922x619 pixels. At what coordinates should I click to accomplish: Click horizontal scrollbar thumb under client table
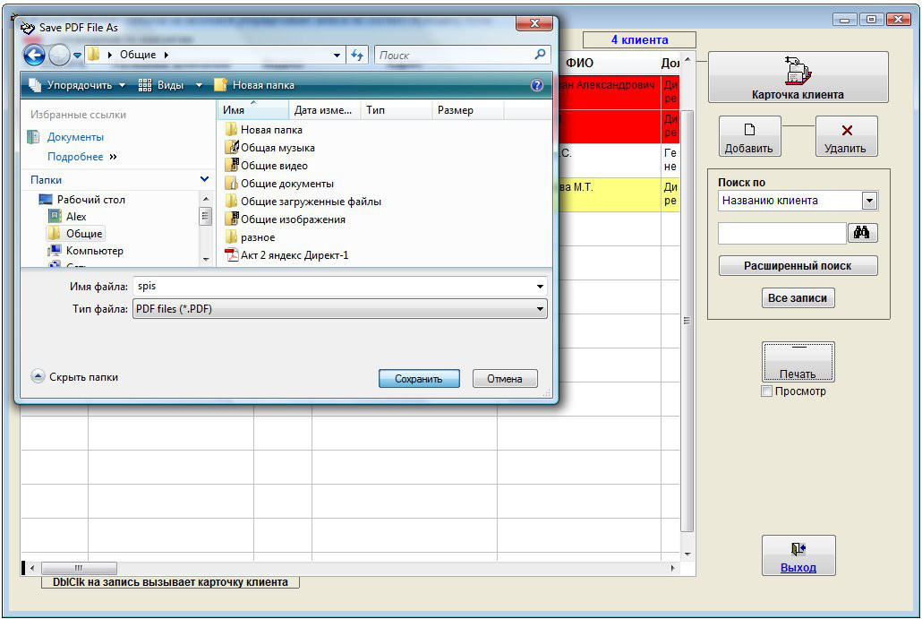(x=79, y=569)
